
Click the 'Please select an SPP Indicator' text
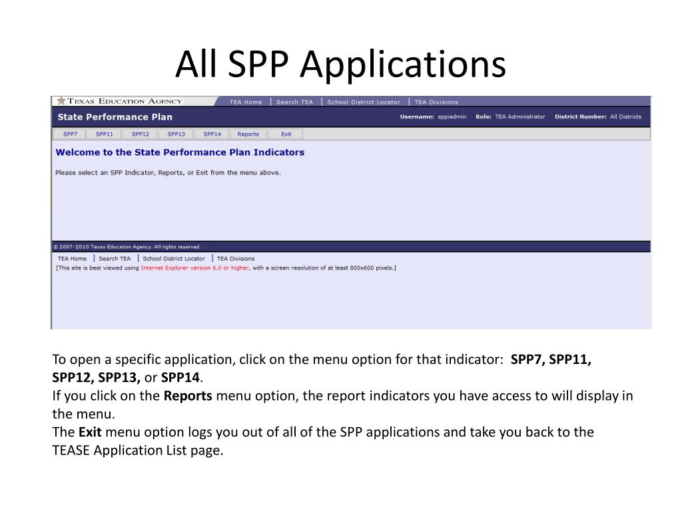[168, 173]
